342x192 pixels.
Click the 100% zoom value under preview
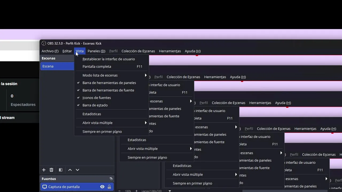click(128, 191)
